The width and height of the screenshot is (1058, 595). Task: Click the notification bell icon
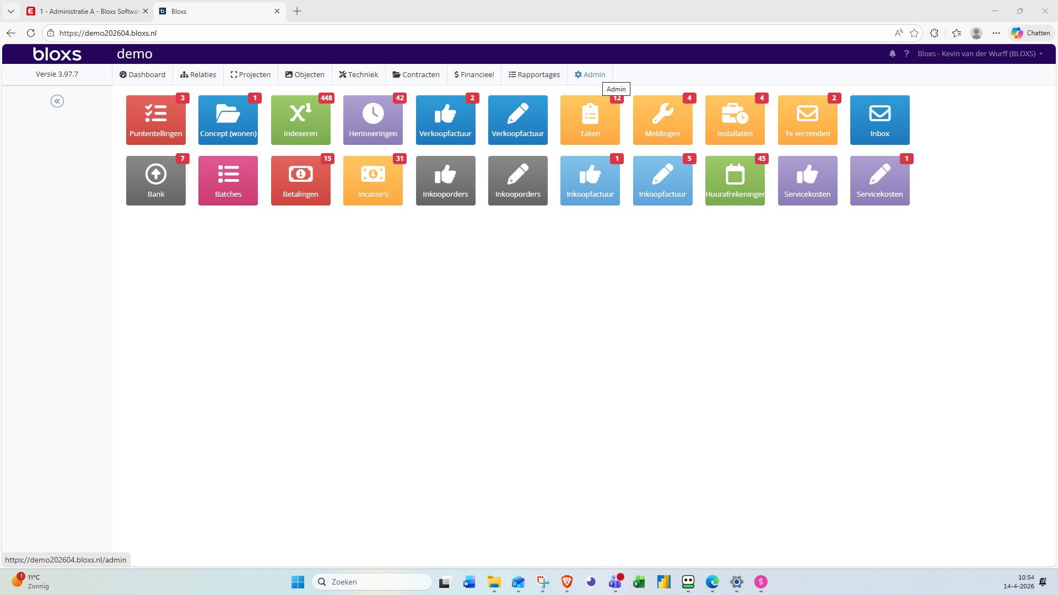(x=892, y=53)
